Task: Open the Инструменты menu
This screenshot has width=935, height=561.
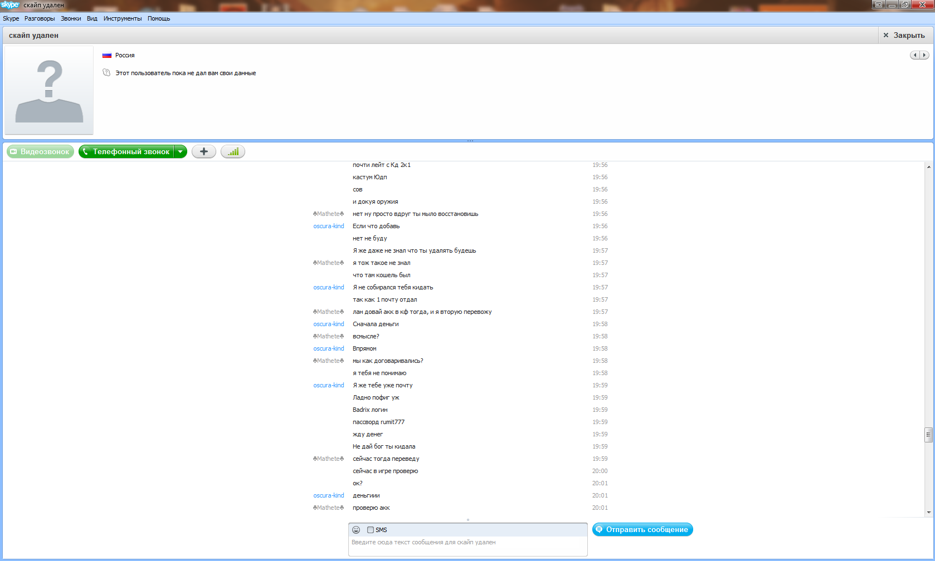Action: click(123, 18)
